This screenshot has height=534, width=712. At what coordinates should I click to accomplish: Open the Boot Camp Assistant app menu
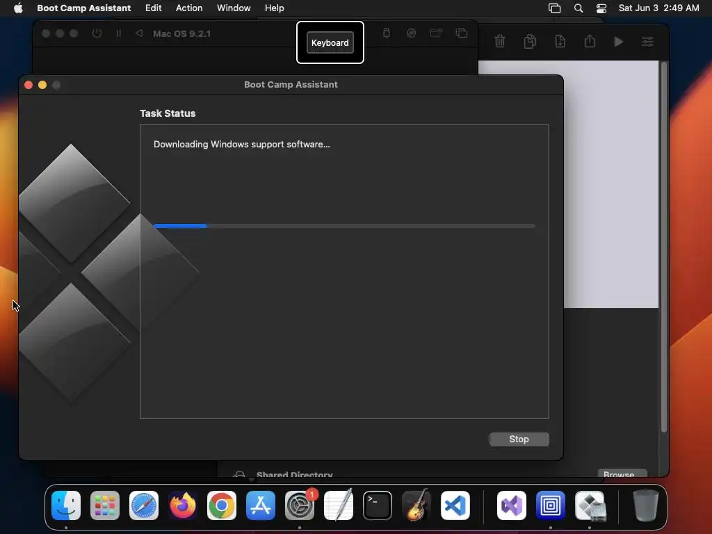84,8
